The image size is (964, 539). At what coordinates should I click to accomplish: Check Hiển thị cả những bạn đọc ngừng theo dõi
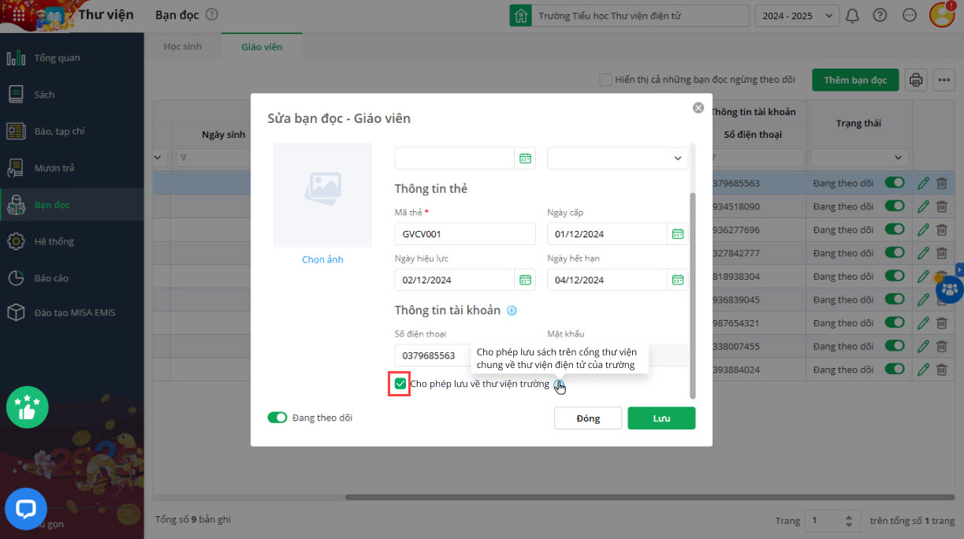pyautogui.click(x=605, y=80)
